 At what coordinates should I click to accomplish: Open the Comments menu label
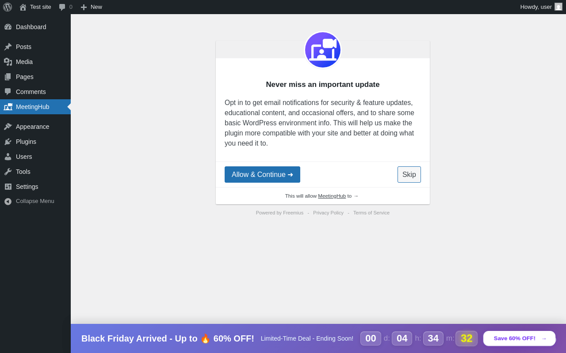[x=31, y=92]
